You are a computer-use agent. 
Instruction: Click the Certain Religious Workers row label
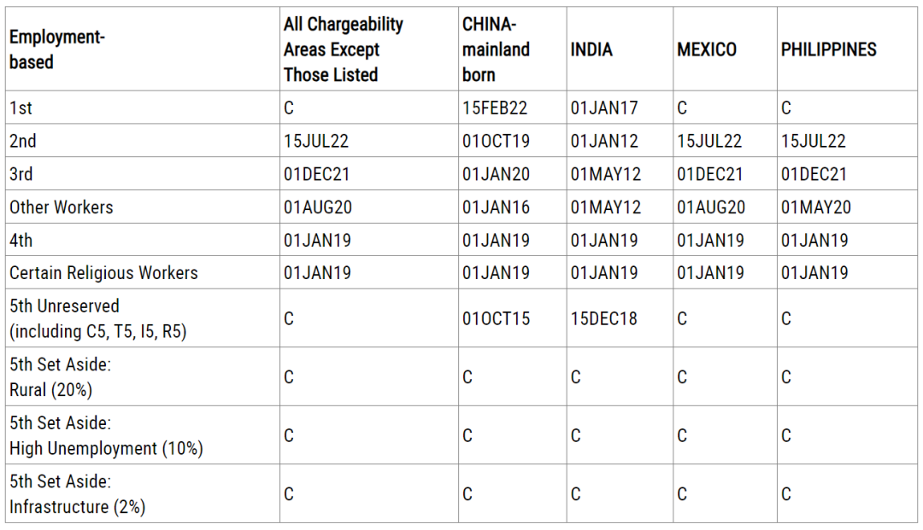click(x=103, y=273)
